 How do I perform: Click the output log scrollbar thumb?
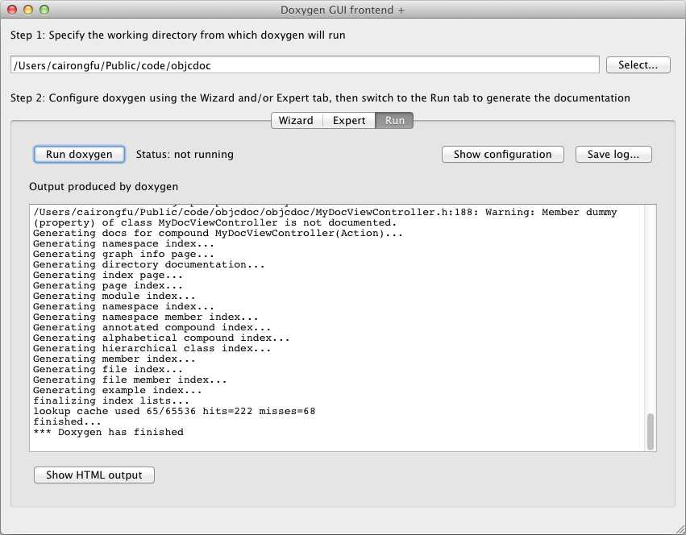(650, 431)
